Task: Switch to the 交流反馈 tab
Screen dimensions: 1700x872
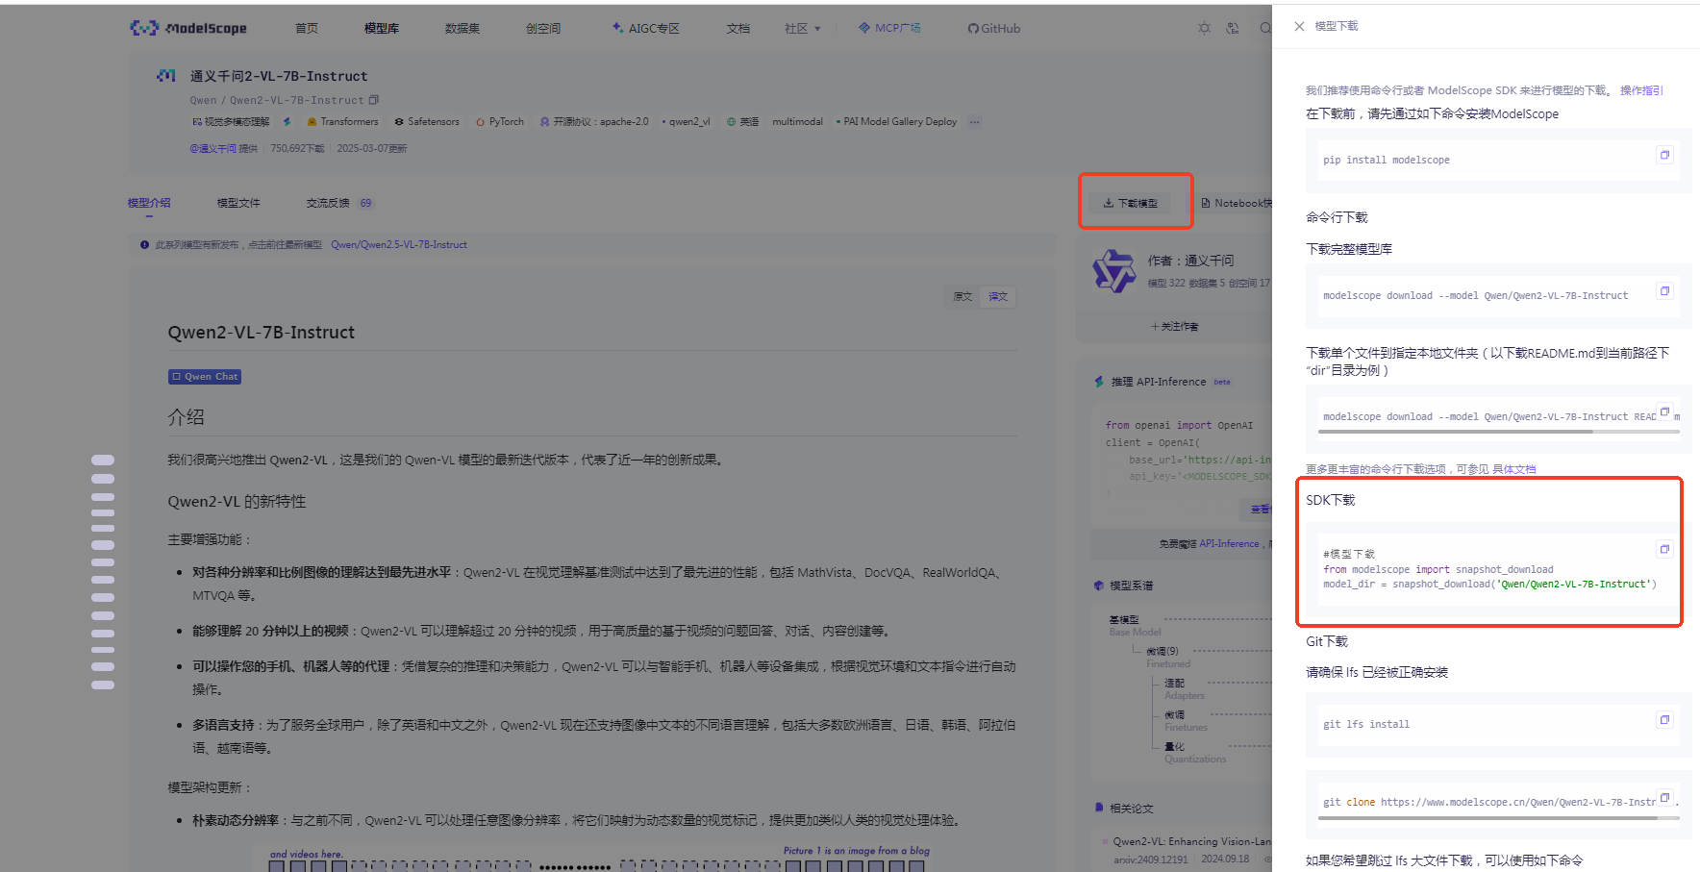Action: pyautogui.click(x=338, y=203)
